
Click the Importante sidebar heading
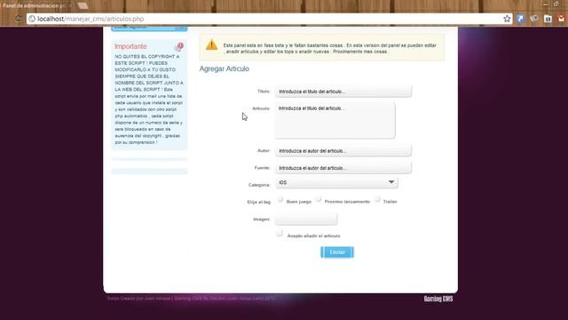coord(130,46)
